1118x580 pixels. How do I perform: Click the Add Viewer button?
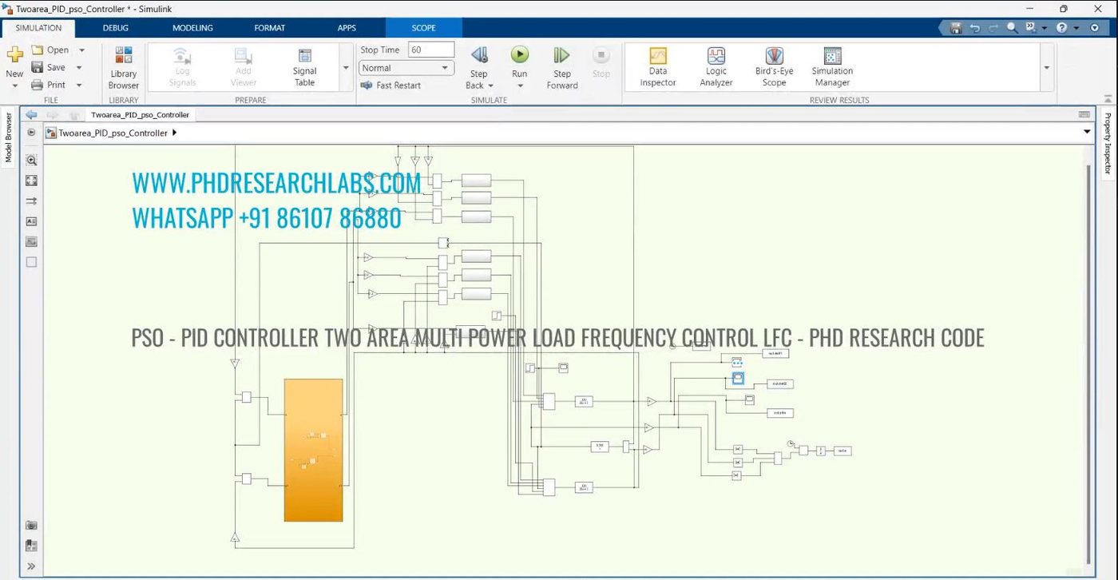tap(244, 67)
